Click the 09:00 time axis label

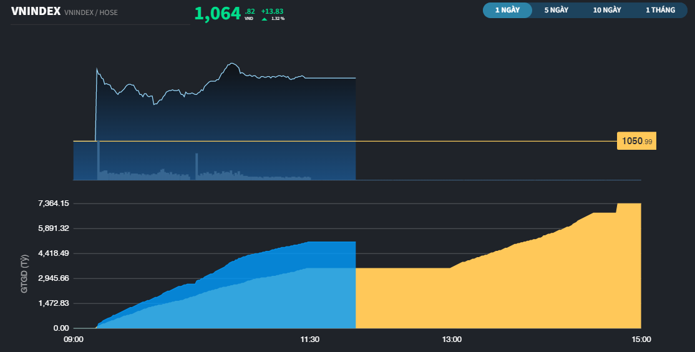(x=74, y=340)
